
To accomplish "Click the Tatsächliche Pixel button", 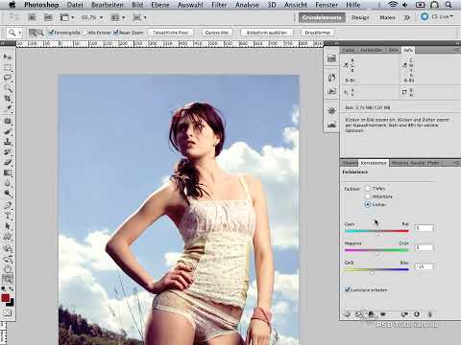I will (x=171, y=33).
